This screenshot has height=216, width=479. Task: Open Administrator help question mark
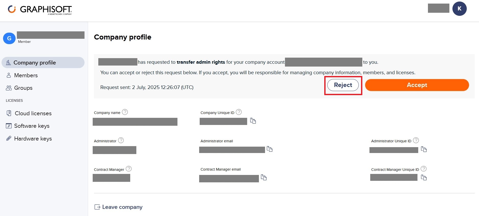point(121,140)
